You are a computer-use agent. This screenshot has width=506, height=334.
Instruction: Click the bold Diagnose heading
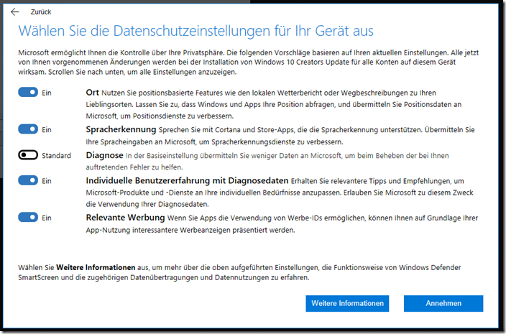104,155
